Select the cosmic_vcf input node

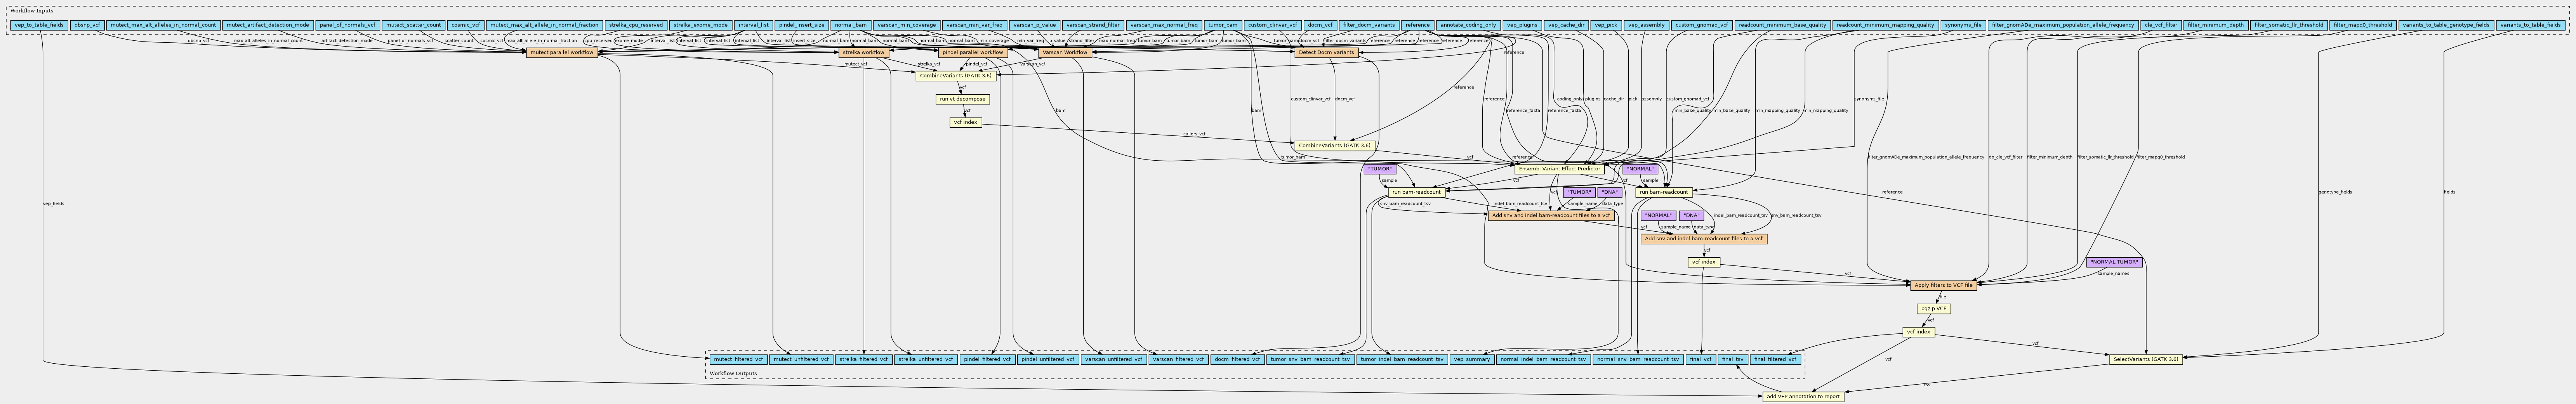465,24
